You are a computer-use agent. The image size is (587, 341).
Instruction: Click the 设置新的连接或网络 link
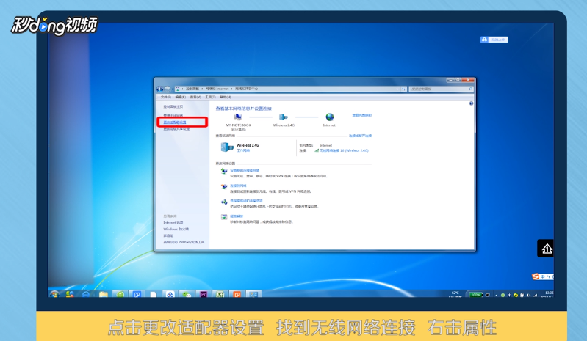245,171
